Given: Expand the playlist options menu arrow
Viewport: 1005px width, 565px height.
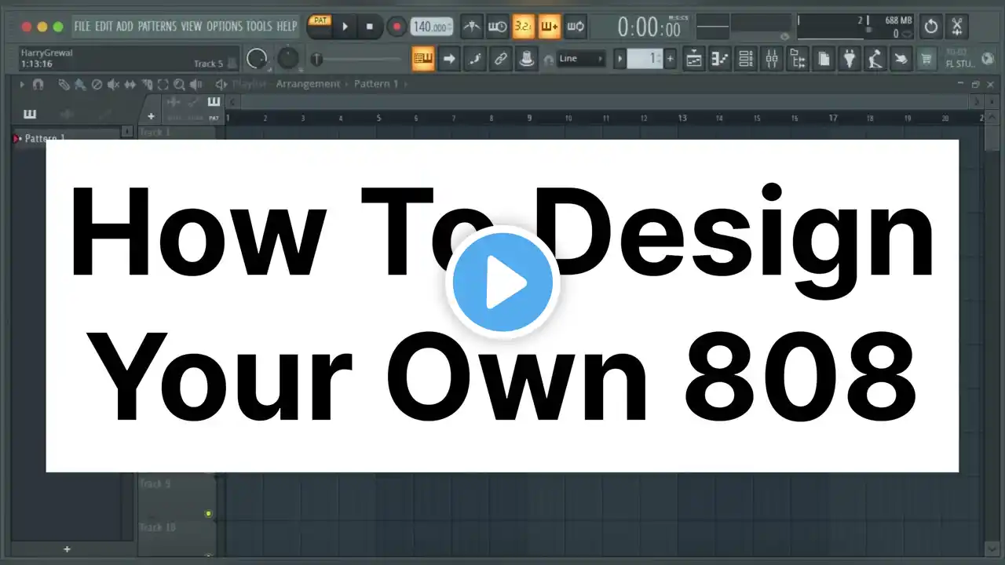Looking at the screenshot, I should coord(22,85).
